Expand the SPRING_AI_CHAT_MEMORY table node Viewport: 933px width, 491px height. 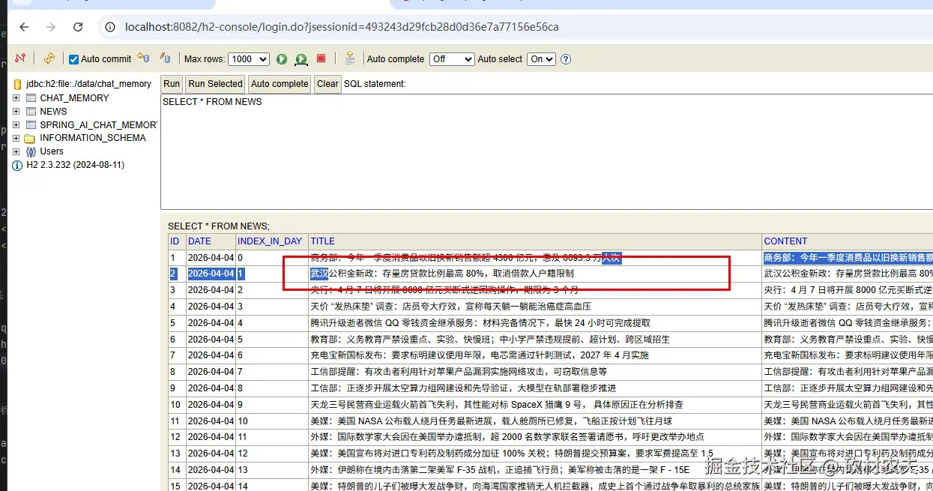(x=16, y=125)
